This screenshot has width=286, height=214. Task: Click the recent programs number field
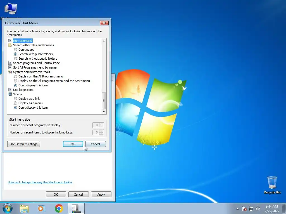(96, 125)
